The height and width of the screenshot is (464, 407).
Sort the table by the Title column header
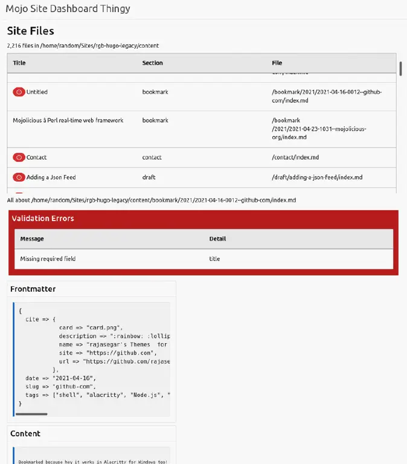pos(19,63)
